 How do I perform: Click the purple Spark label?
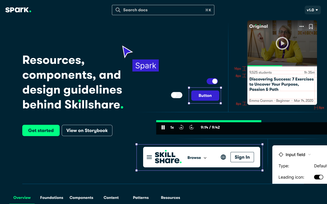[145, 66]
